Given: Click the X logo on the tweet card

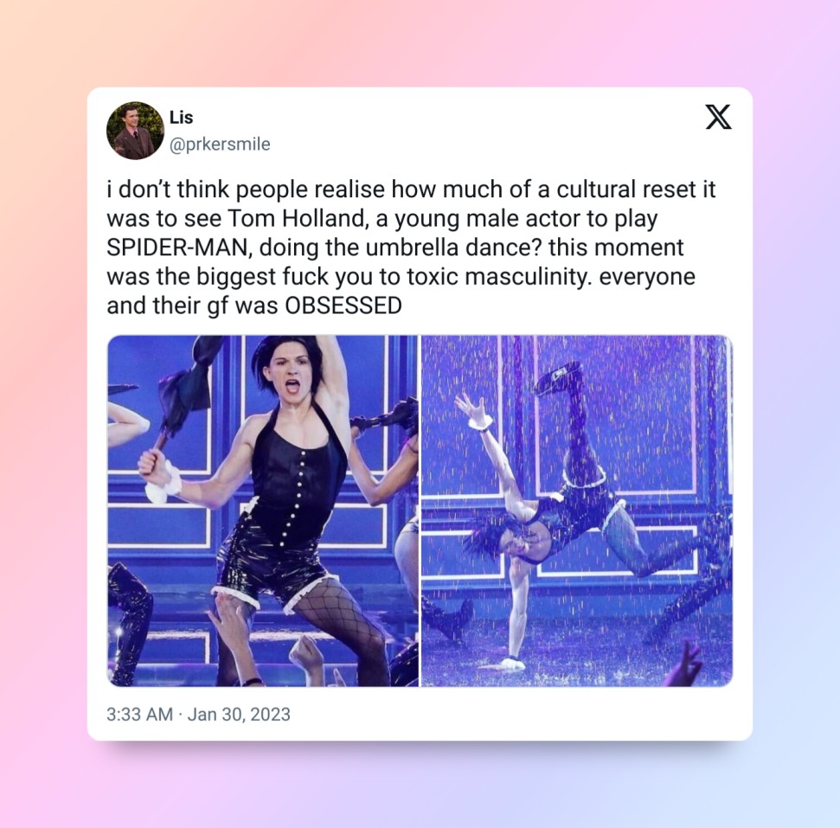Looking at the screenshot, I should (x=718, y=117).
